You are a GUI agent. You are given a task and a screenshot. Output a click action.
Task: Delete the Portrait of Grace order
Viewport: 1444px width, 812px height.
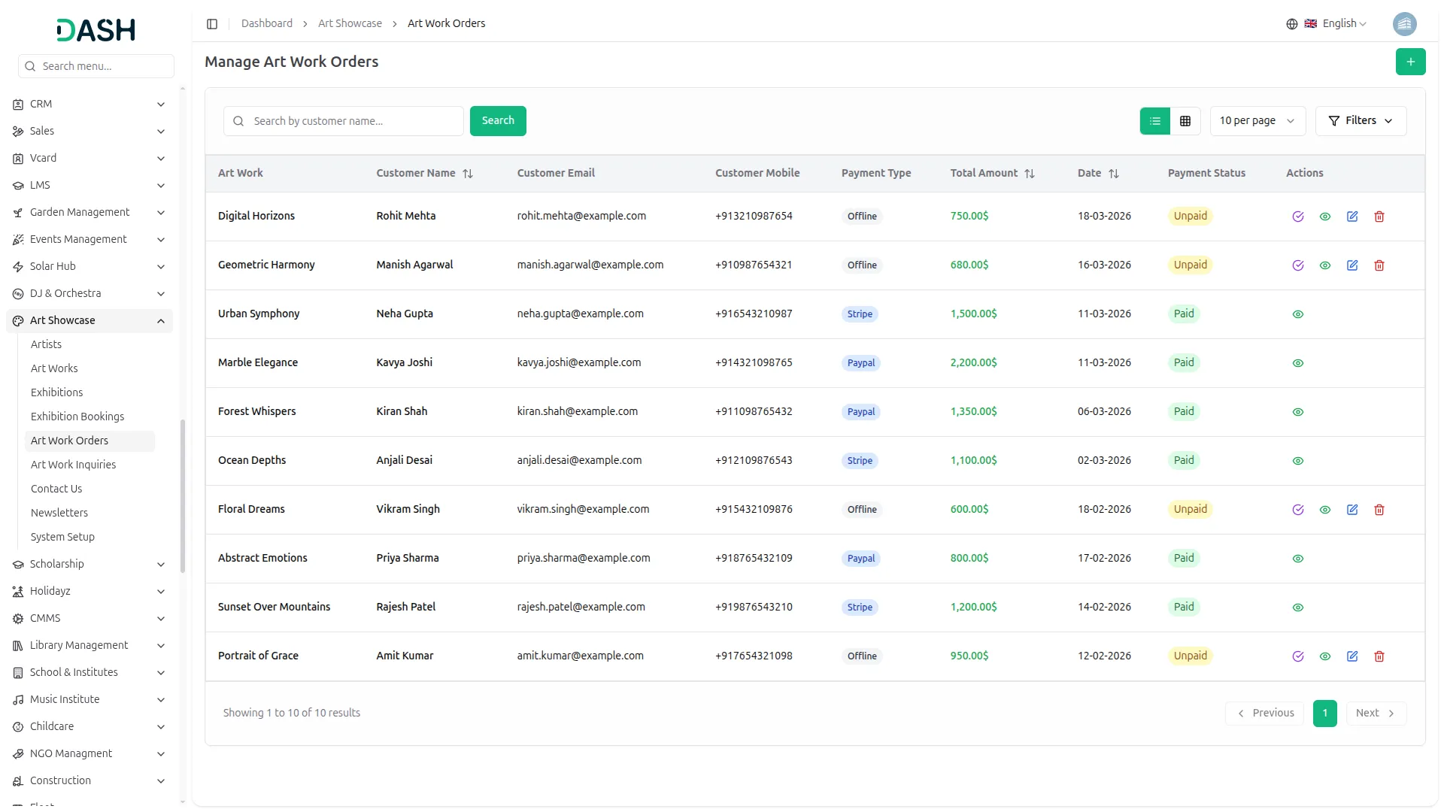(1379, 656)
